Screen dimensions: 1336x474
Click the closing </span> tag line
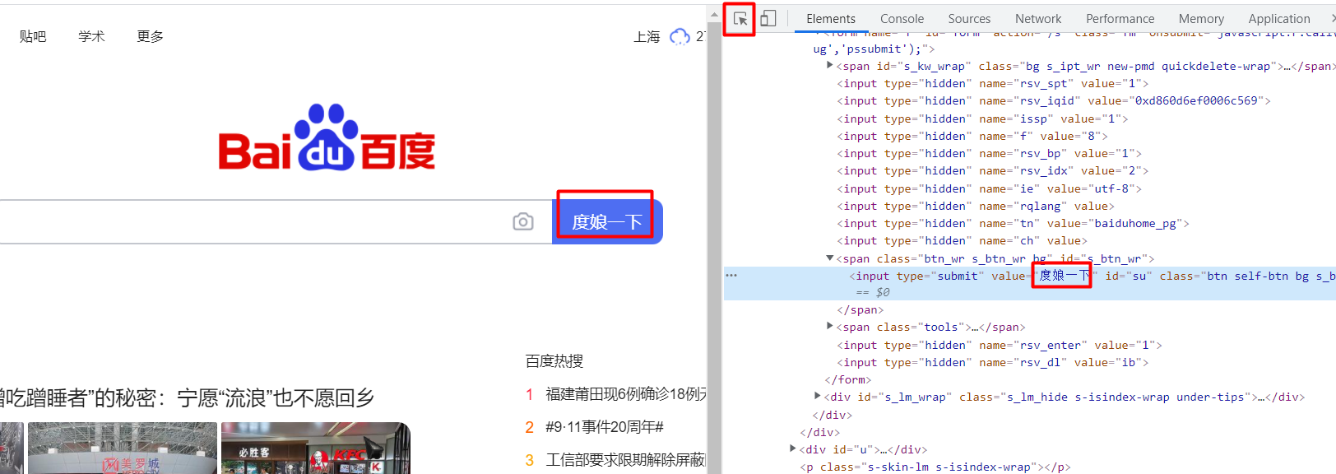tap(861, 309)
